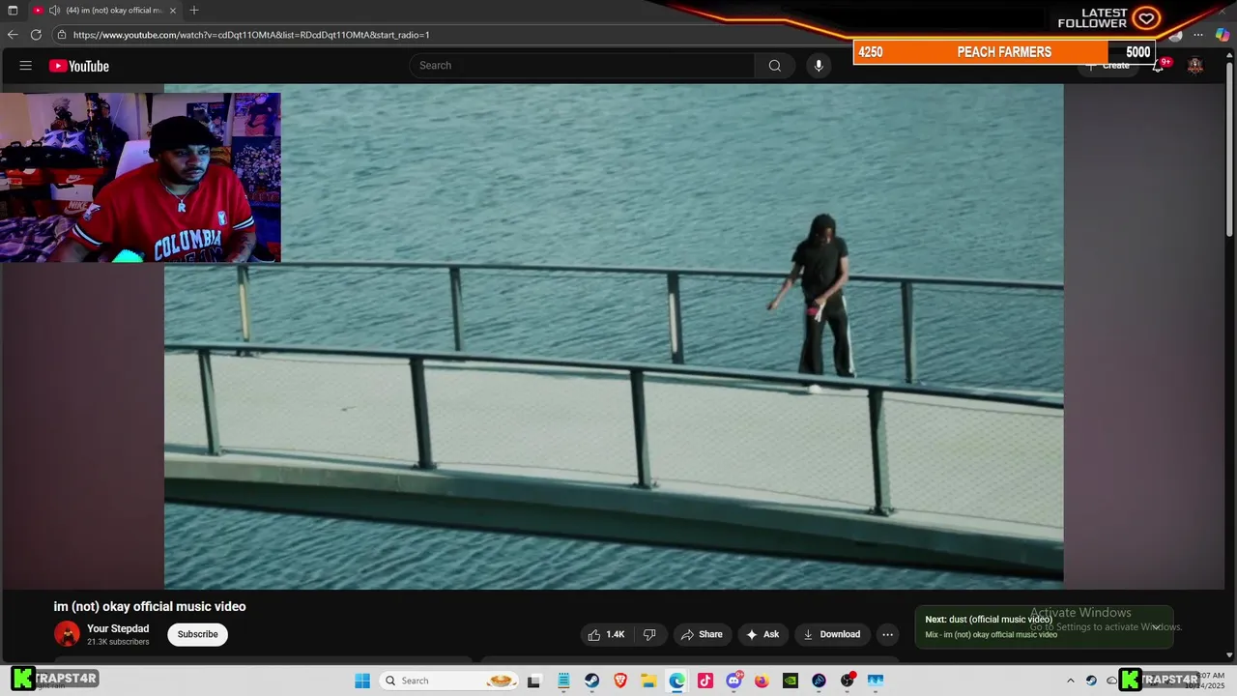The image size is (1237, 696).
Task: Open the account avatar menu
Action: point(1195,66)
